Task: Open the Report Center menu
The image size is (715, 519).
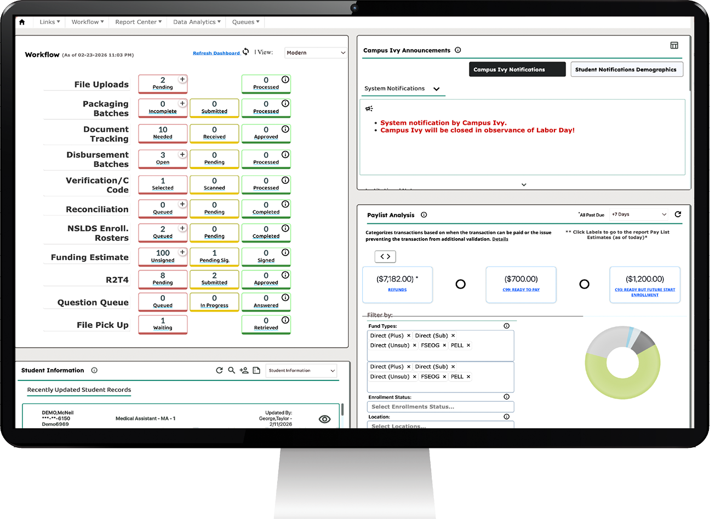Action: (138, 22)
